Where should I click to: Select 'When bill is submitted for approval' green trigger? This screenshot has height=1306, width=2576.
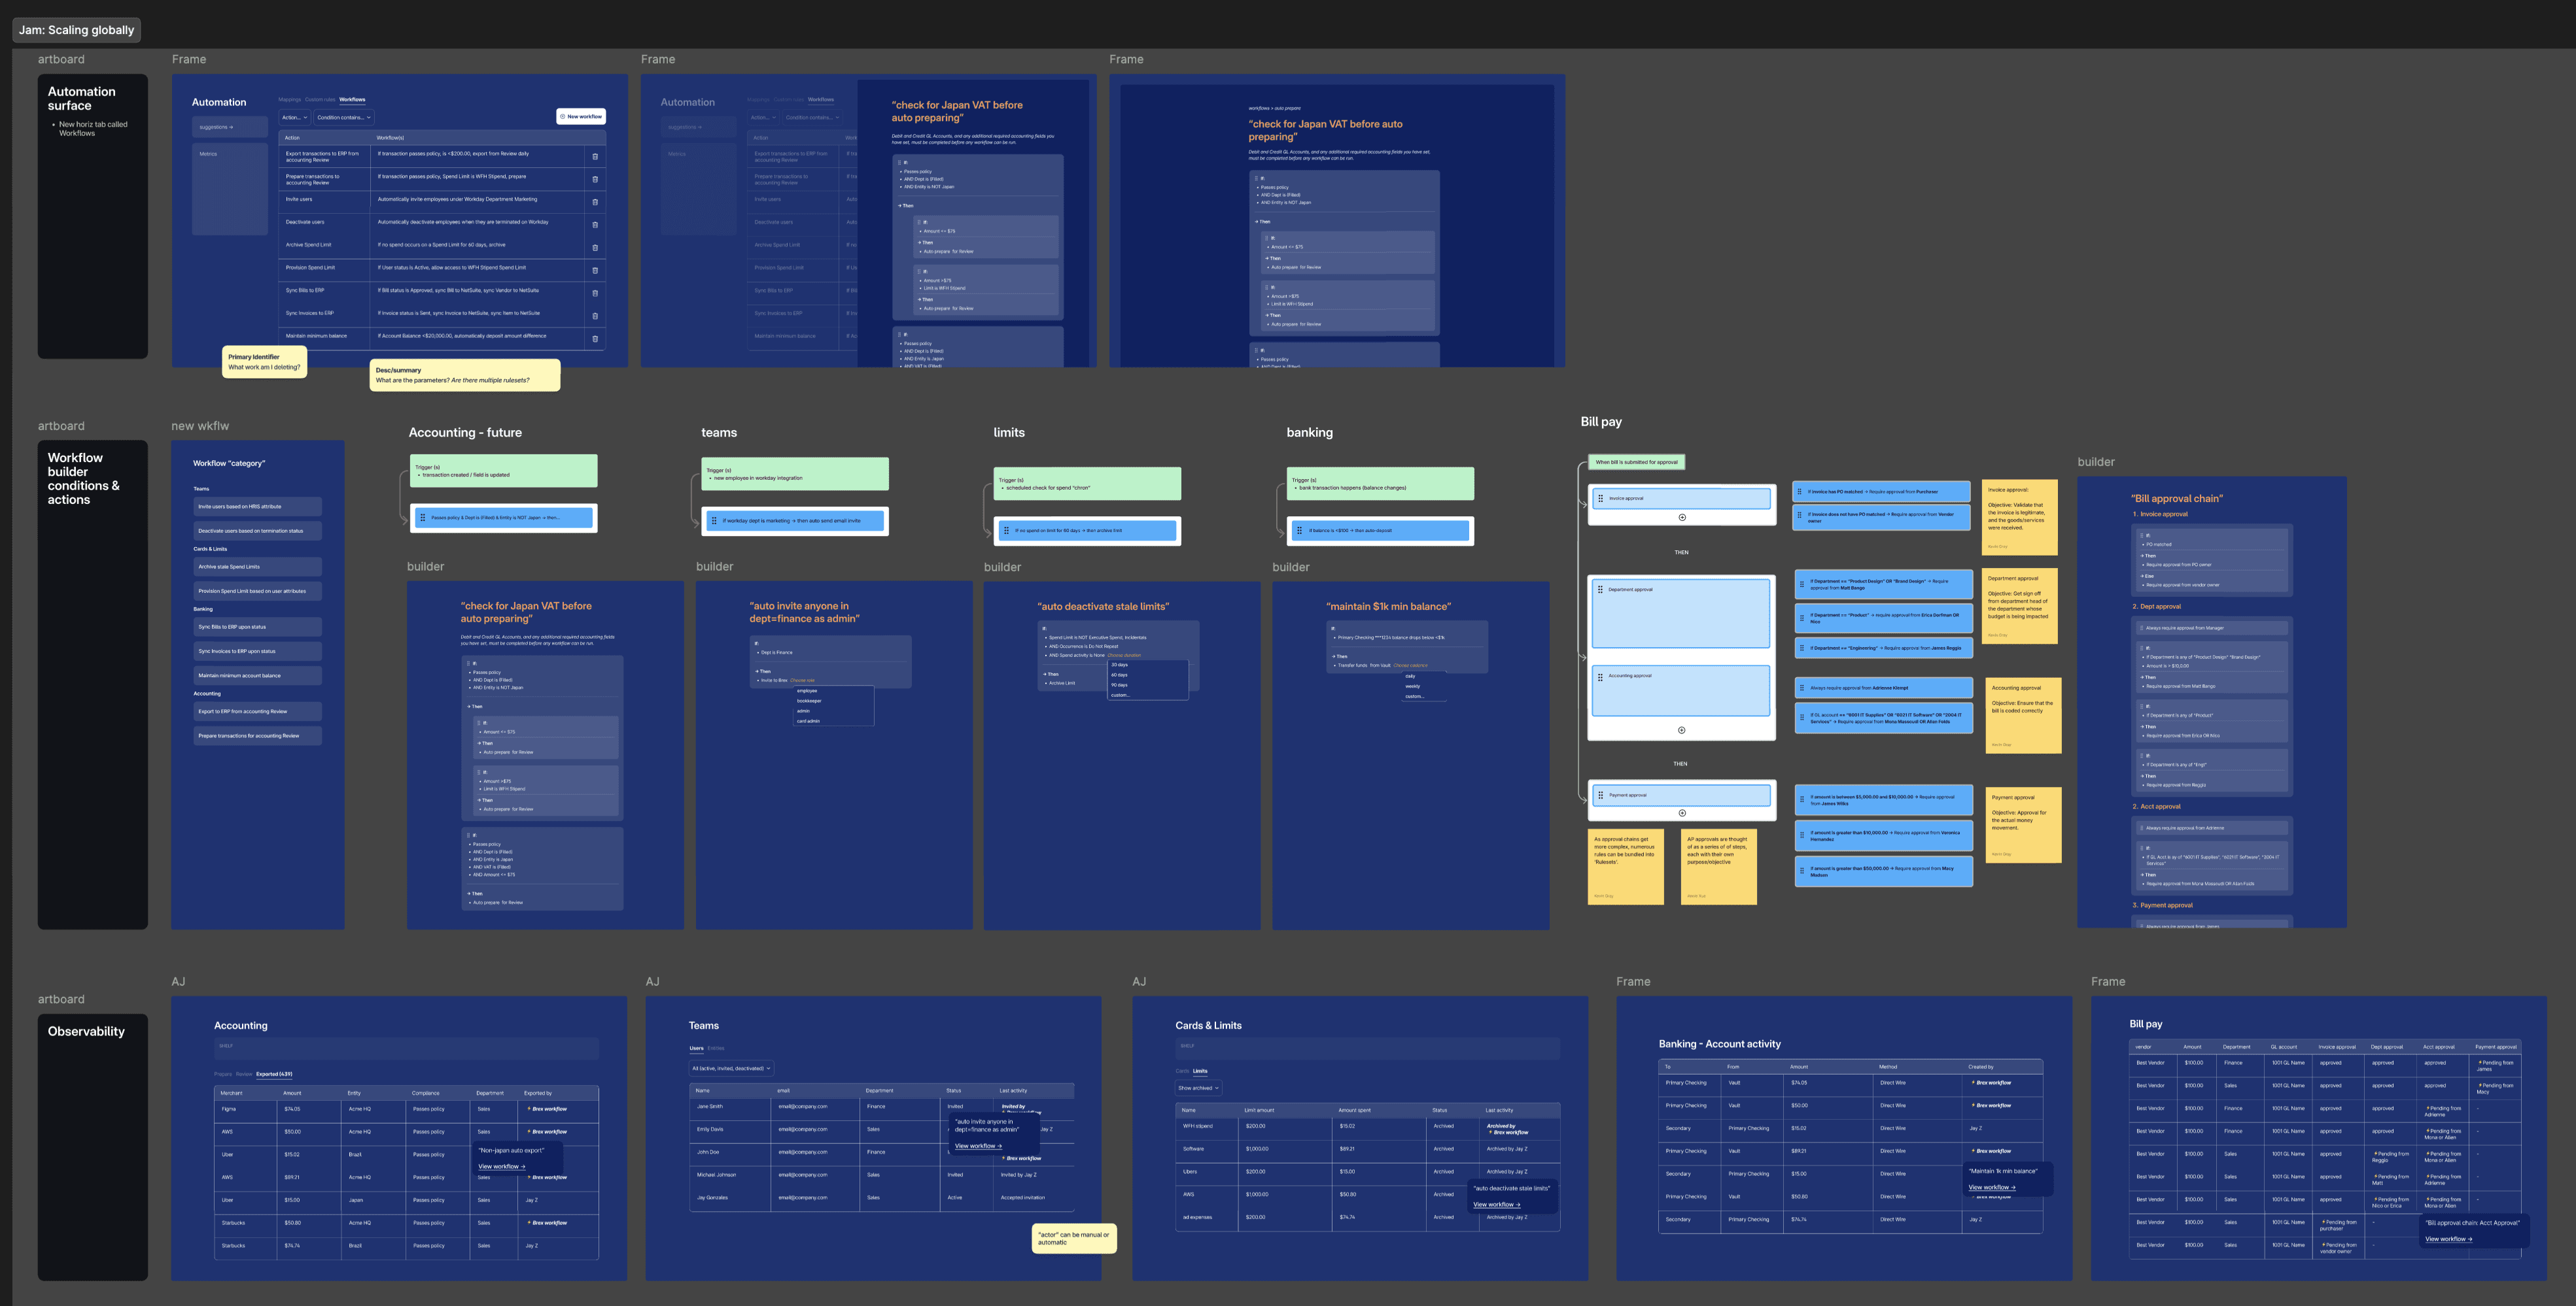pyautogui.click(x=1637, y=461)
